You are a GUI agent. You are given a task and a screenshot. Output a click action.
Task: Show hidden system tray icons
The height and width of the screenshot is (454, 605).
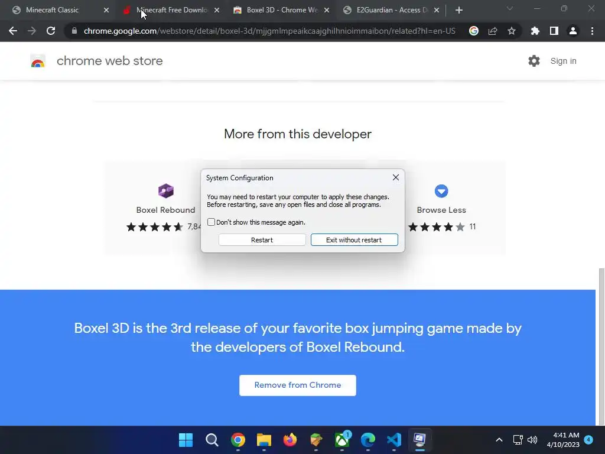click(499, 440)
